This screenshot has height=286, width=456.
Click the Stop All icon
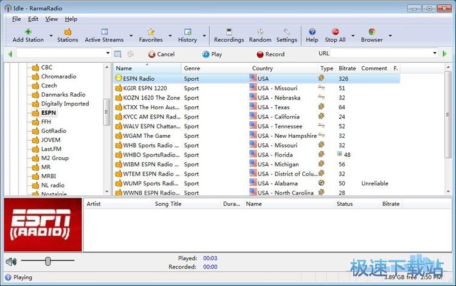tap(334, 32)
